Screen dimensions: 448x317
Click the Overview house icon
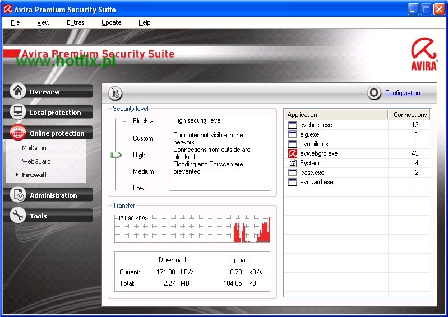(18, 91)
